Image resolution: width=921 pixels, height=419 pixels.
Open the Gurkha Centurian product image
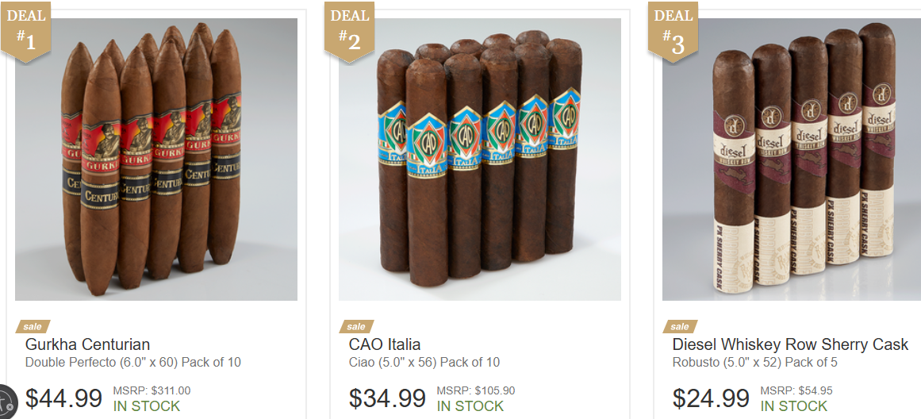(156, 160)
